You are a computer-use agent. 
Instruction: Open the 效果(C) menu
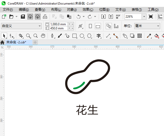tap(88, 10)
